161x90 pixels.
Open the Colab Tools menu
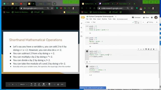(x=110, y=19)
